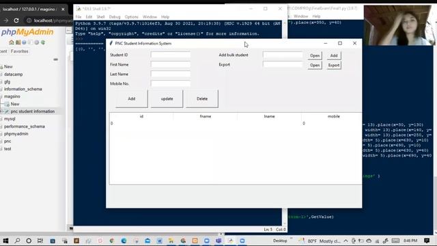The height and width of the screenshot is (246, 437).
Task: Click the id column header
Action: [x=141, y=116]
